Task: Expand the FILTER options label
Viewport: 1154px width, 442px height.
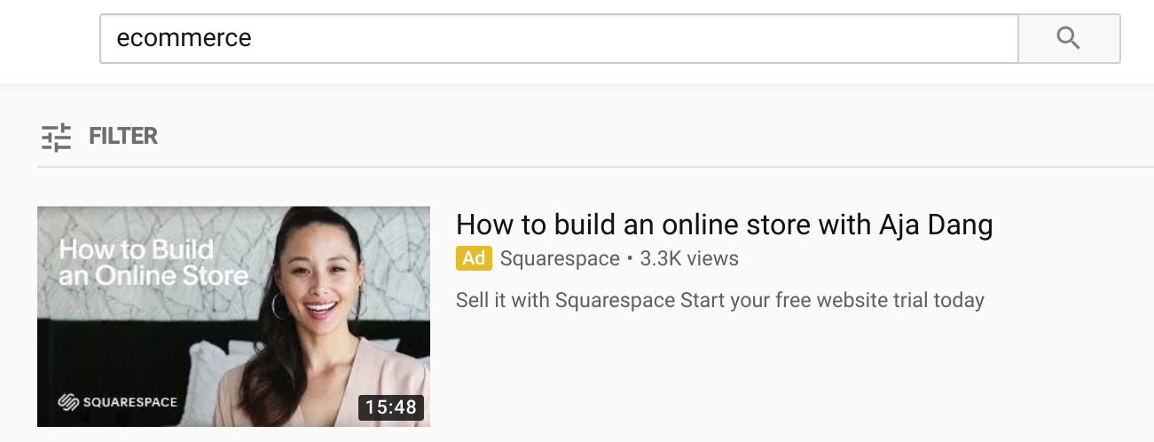Action: pos(123,136)
